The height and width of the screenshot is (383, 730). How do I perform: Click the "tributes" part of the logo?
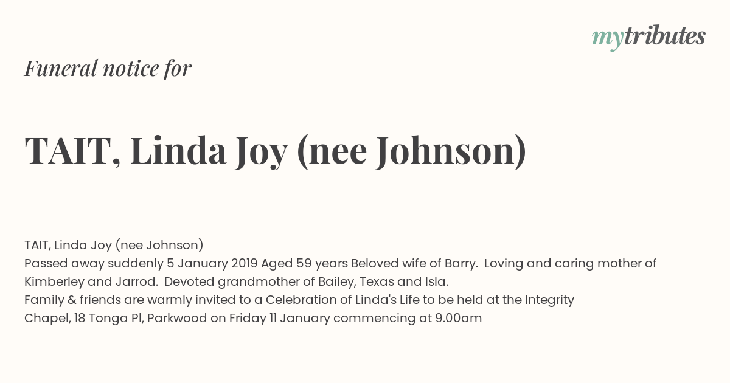pyautogui.click(x=664, y=36)
